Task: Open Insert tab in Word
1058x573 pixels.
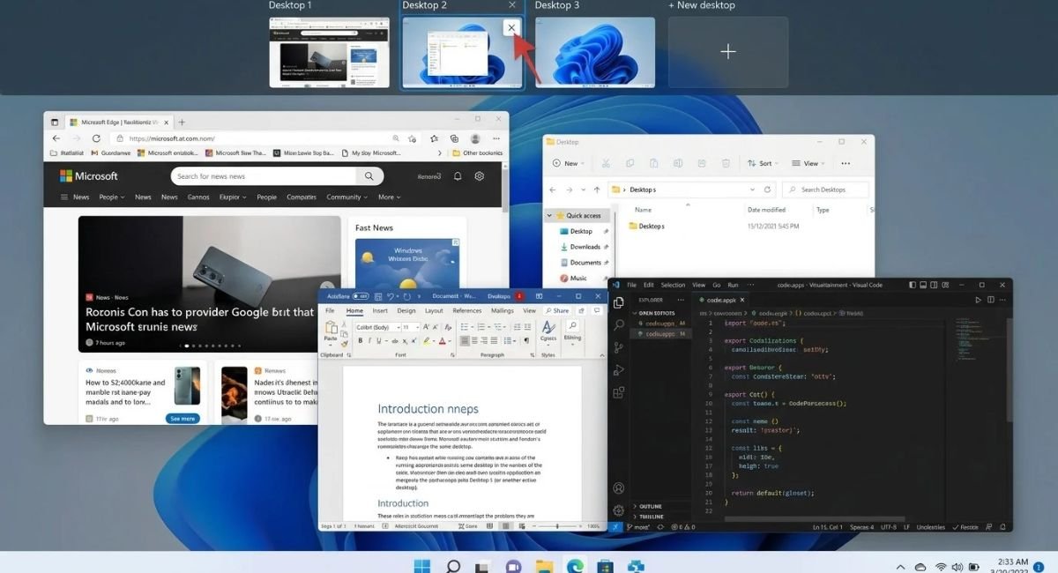Action: [x=380, y=310]
